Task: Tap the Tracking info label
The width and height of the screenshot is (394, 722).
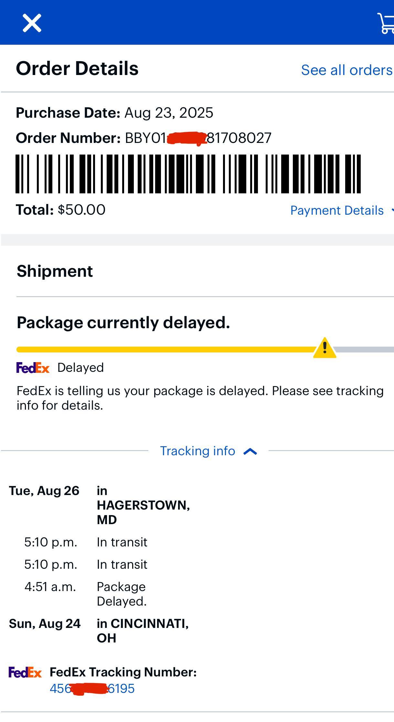Action: pyautogui.click(x=197, y=451)
